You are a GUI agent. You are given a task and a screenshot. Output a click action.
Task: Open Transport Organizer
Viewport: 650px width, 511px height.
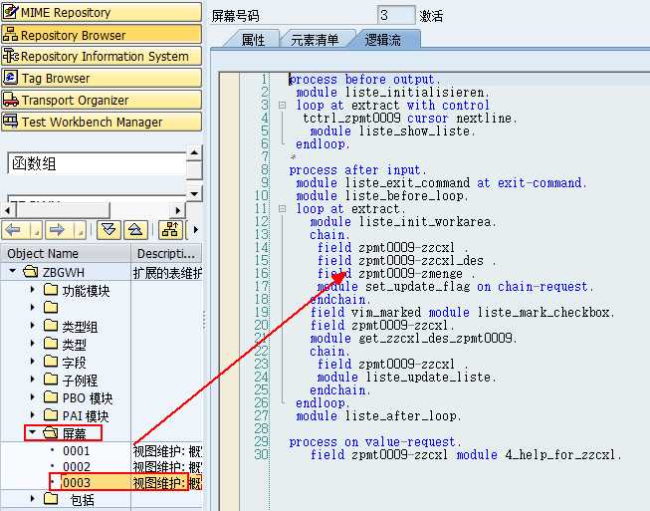pyautogui.click(x=102, y=100)
